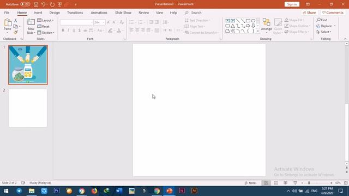Select the Triangle shape

[233, 26]
